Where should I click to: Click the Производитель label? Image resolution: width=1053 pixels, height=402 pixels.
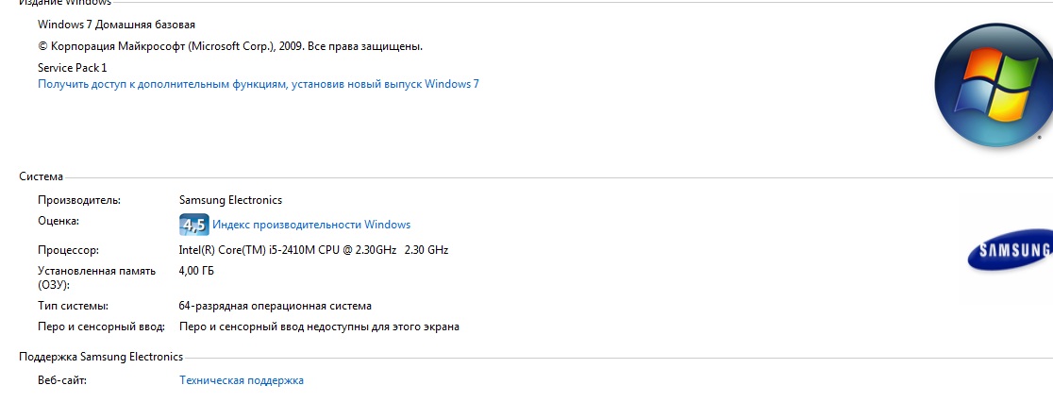(79, 200)
